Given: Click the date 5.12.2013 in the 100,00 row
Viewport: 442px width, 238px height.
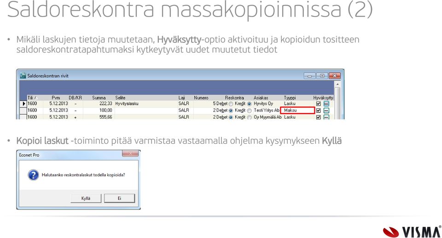Looking at the screenshot, I should (58, 110).
